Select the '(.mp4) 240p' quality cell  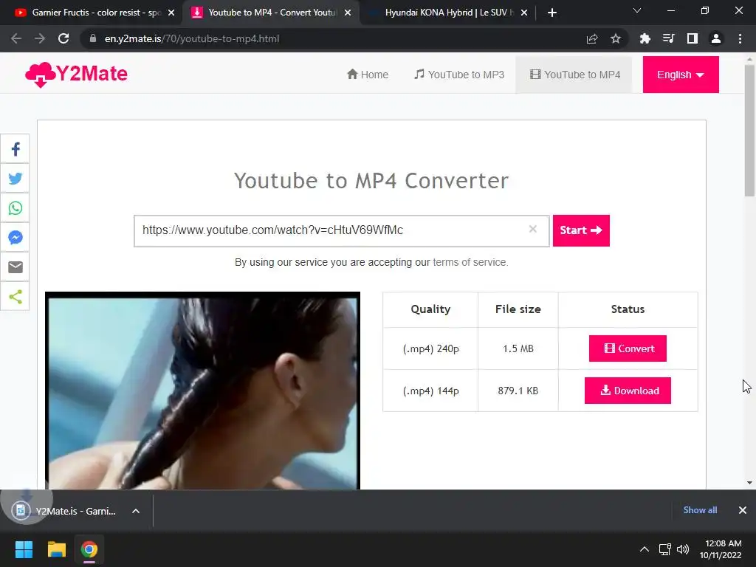tap(430, 348)
